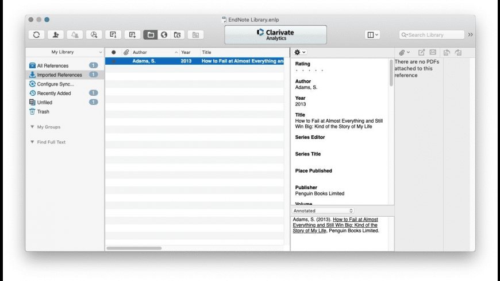Collapse the My Groups section
Viewport: 500px width, 281px height.
(32, 127)
